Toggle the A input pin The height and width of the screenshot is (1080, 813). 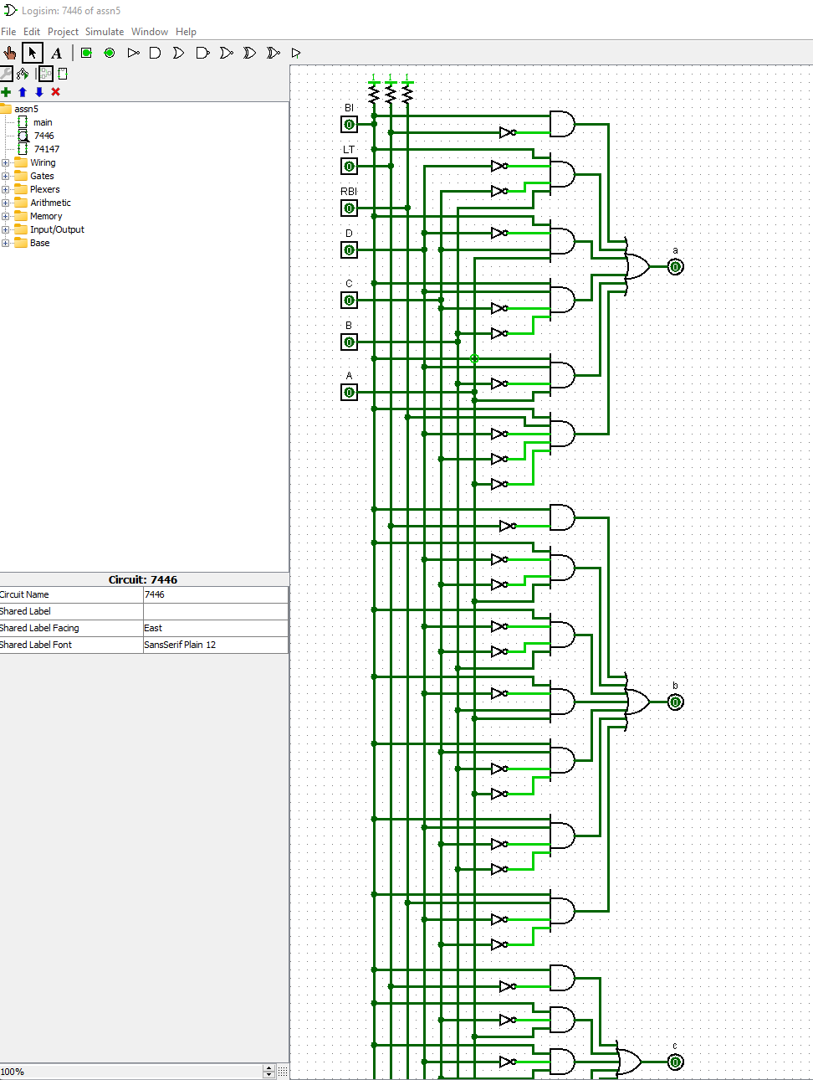[x=349, y=393]
